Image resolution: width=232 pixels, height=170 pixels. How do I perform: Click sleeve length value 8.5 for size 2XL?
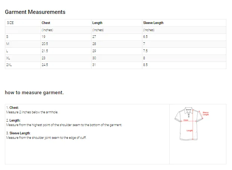pos(145,65)
